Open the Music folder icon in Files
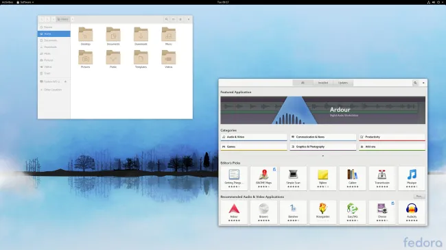 click(x=168, y=36)
